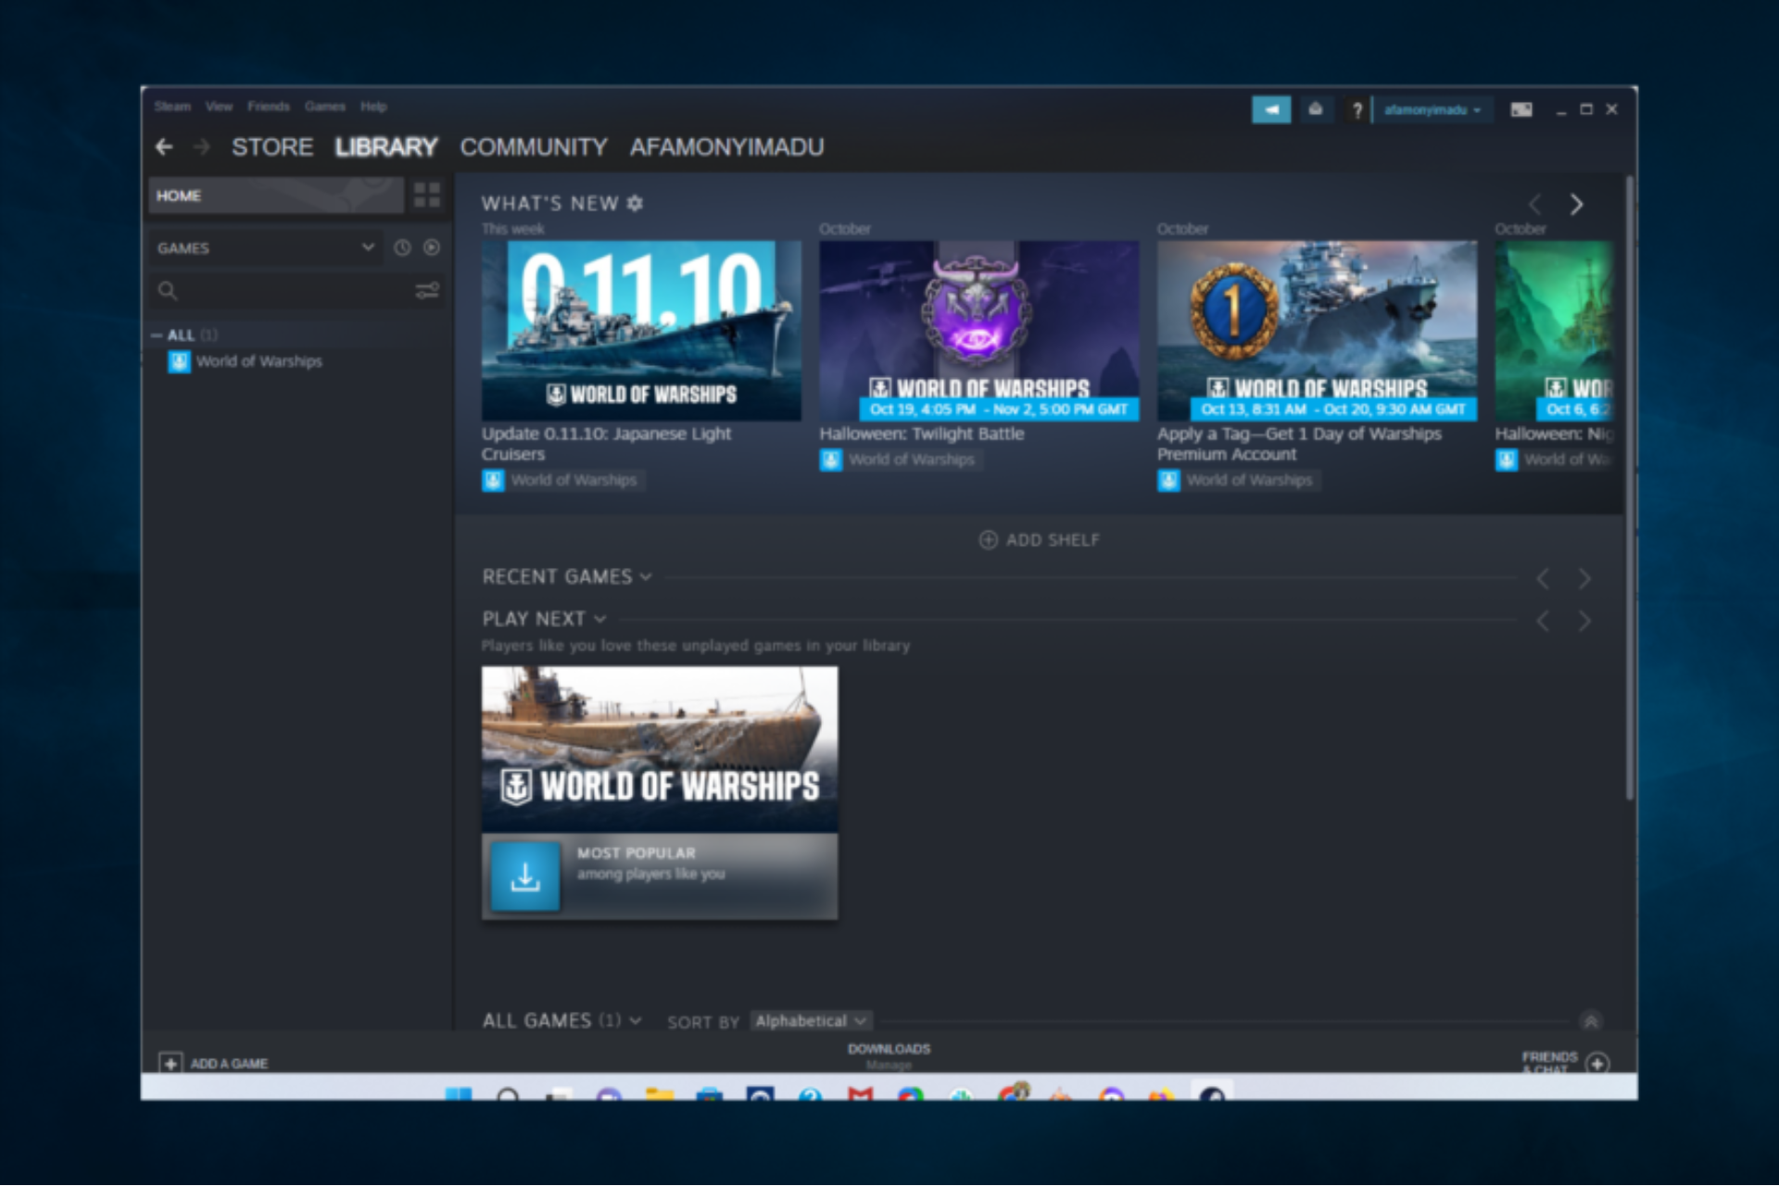Select Alphabetical sort dropdown

[809, 1019]
